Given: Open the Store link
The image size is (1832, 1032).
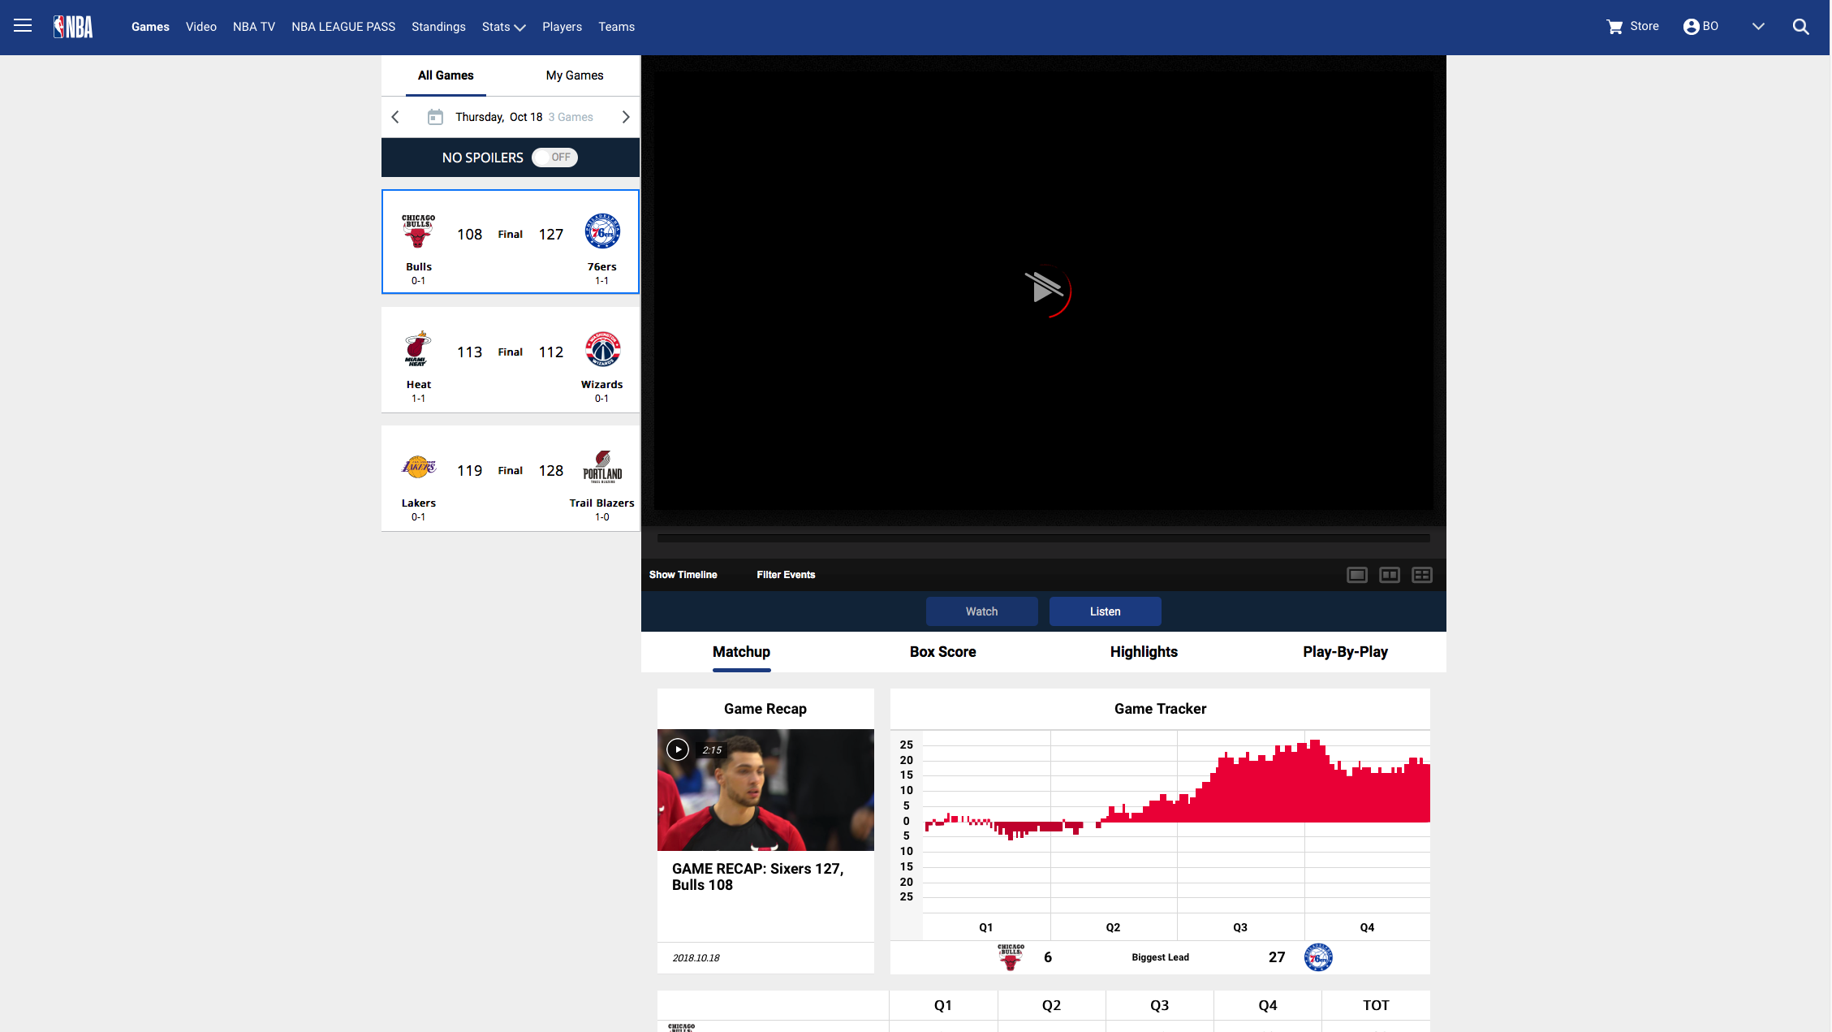Looking at the screenshot, I should (x=1644, y=27).
